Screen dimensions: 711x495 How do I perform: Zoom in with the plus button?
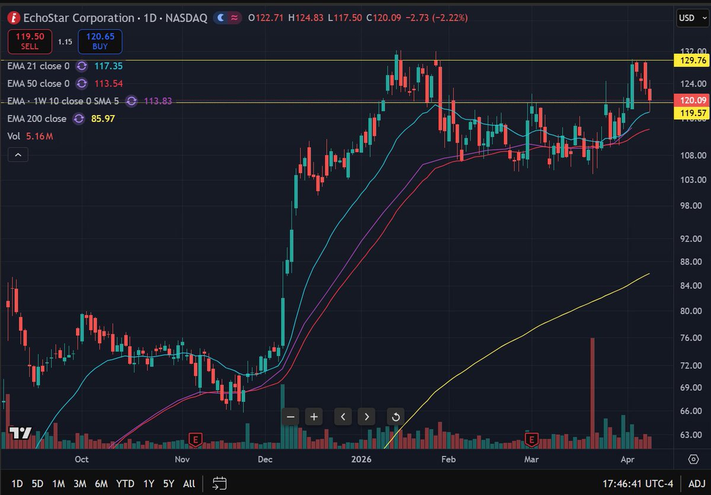pyautogui.click(x=314, y=417)
